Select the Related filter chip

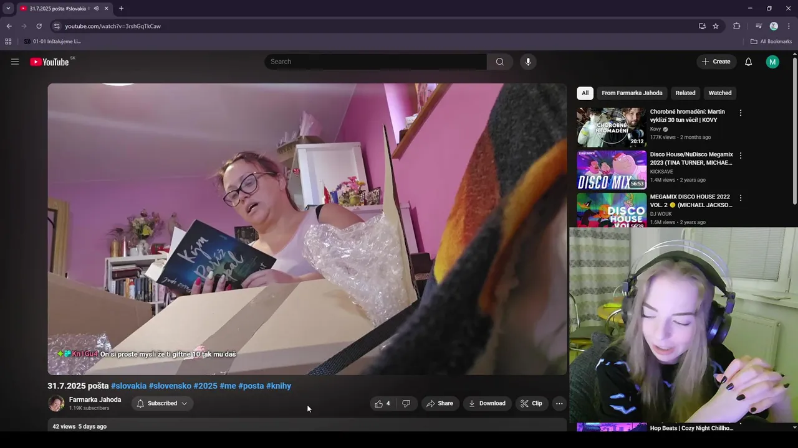coord(685,93)
